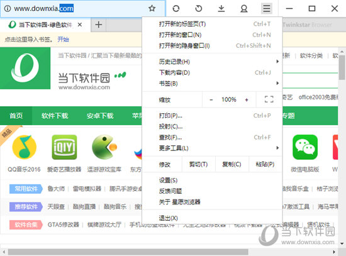Open the 酷狗音乐 link
346x256 pixels.
(x=115, y=207)
